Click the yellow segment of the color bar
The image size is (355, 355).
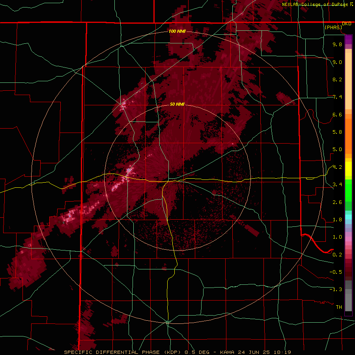tap(348, 169)
